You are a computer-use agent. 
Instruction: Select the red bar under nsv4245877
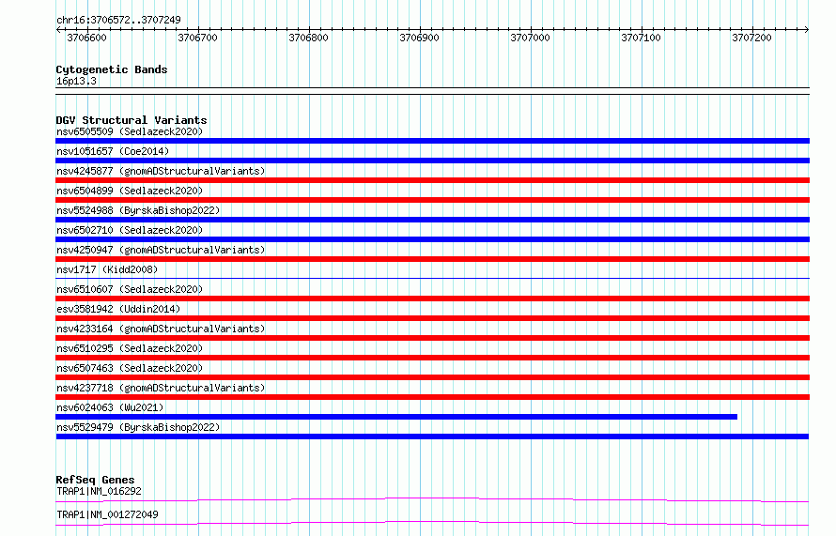pos(432,180)
